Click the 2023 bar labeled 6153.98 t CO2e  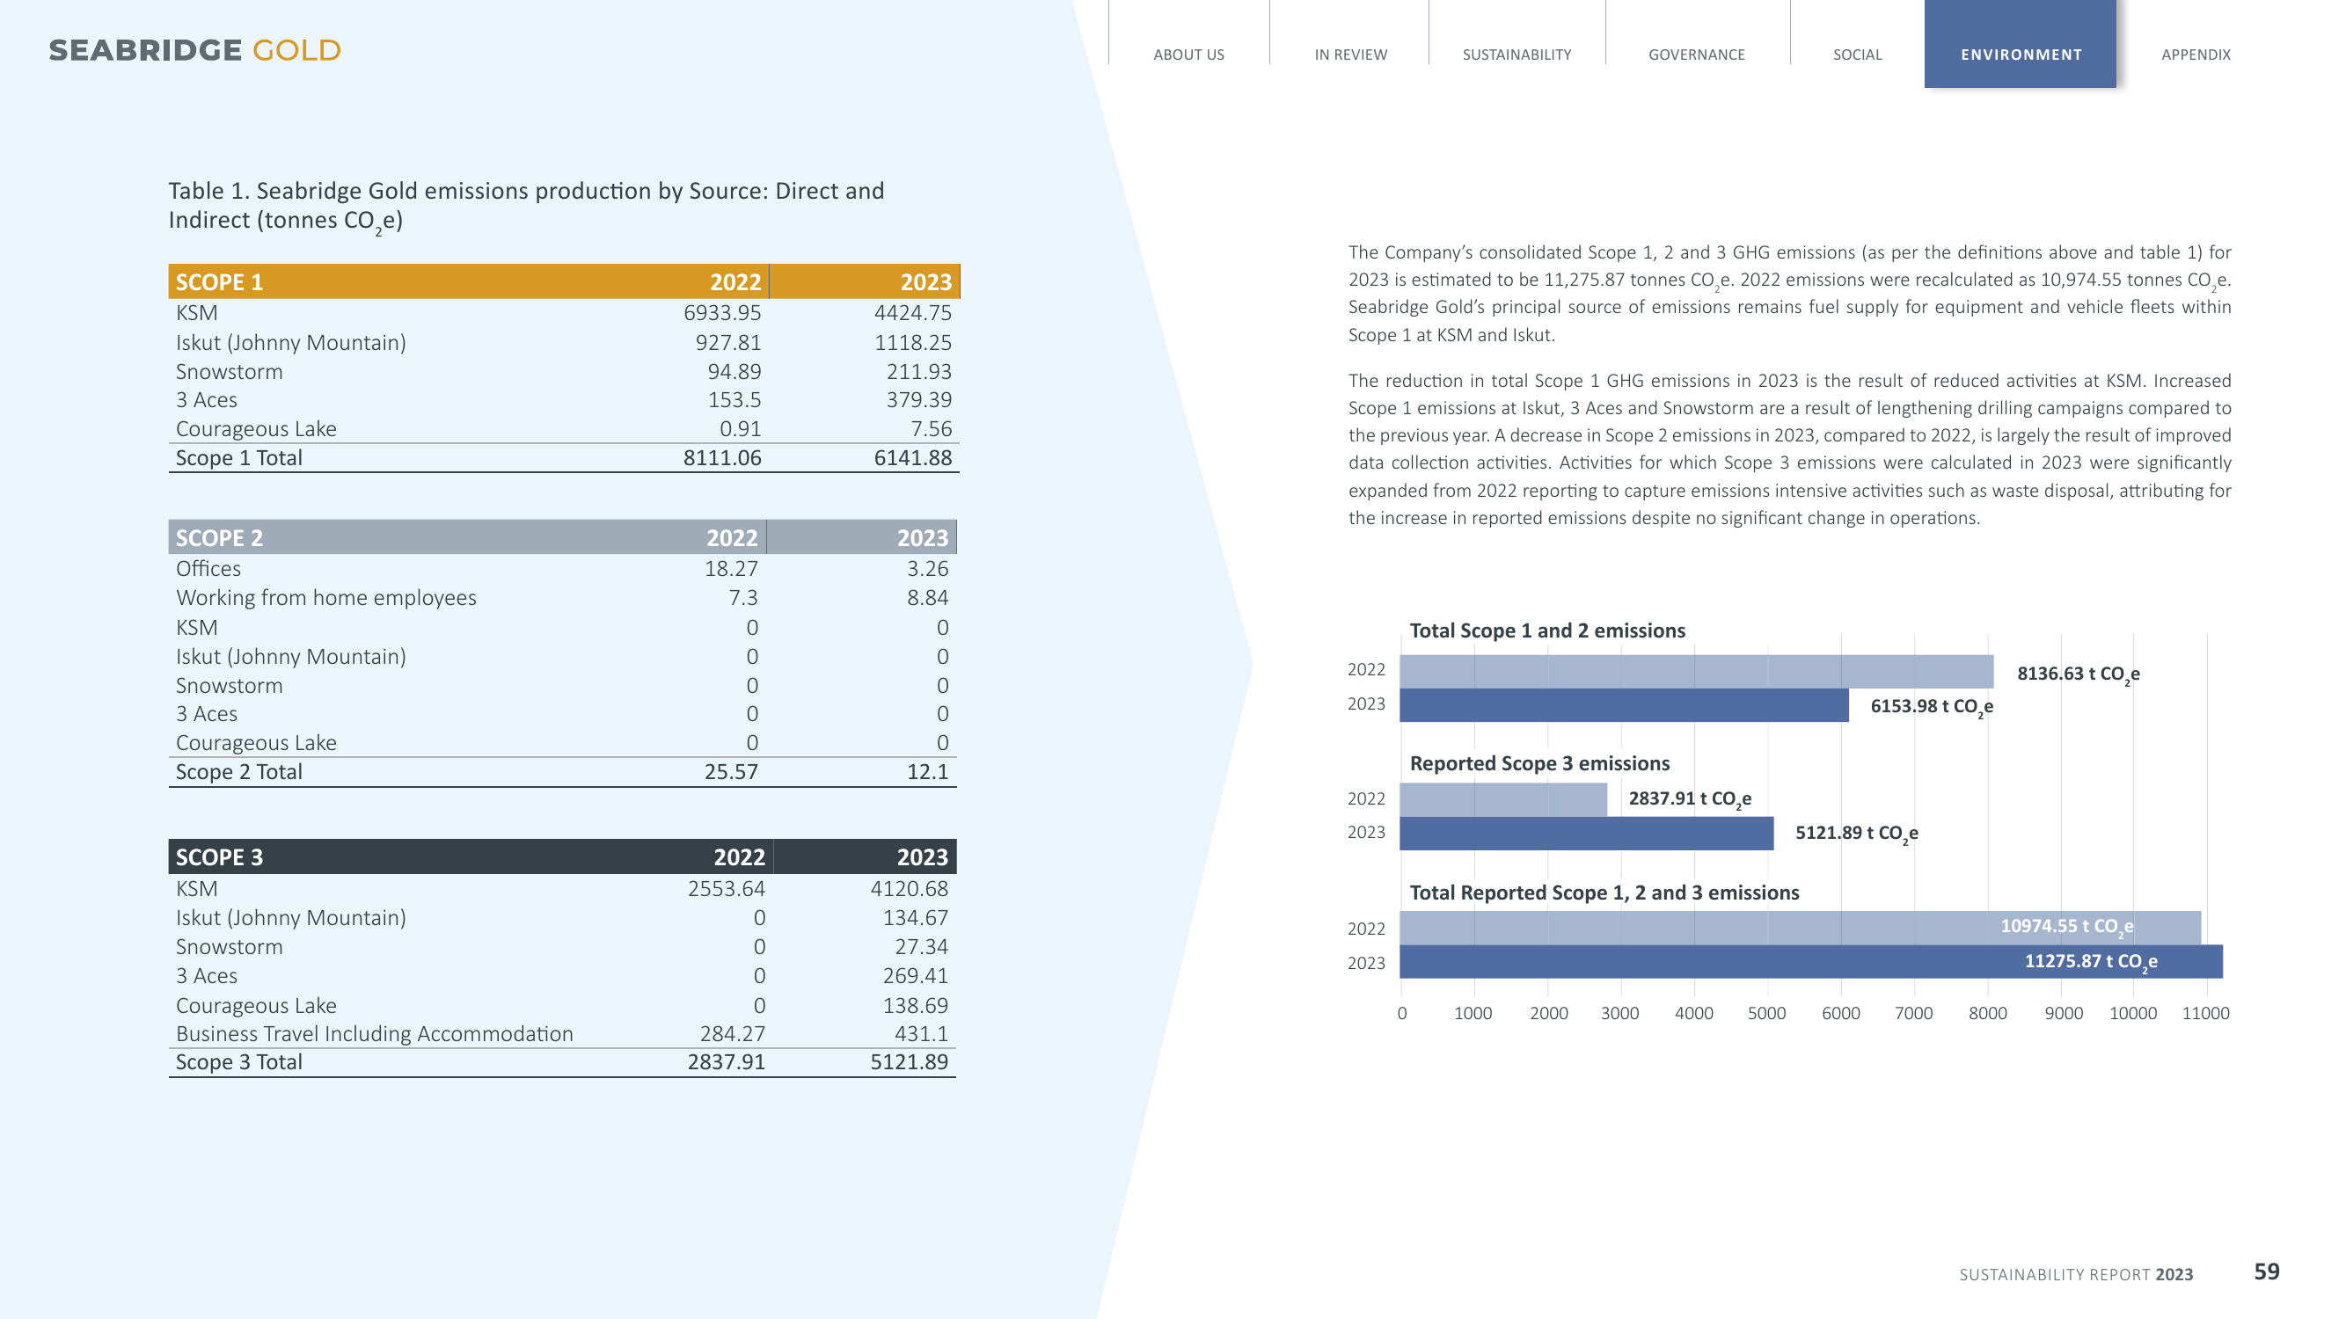[x=1624, y=705]
